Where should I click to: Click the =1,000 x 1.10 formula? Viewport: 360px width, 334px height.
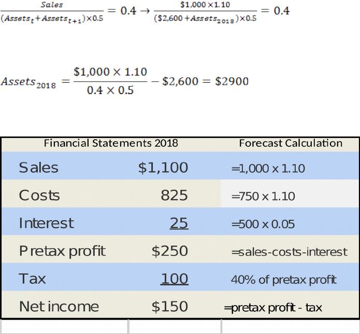(268, 169)
